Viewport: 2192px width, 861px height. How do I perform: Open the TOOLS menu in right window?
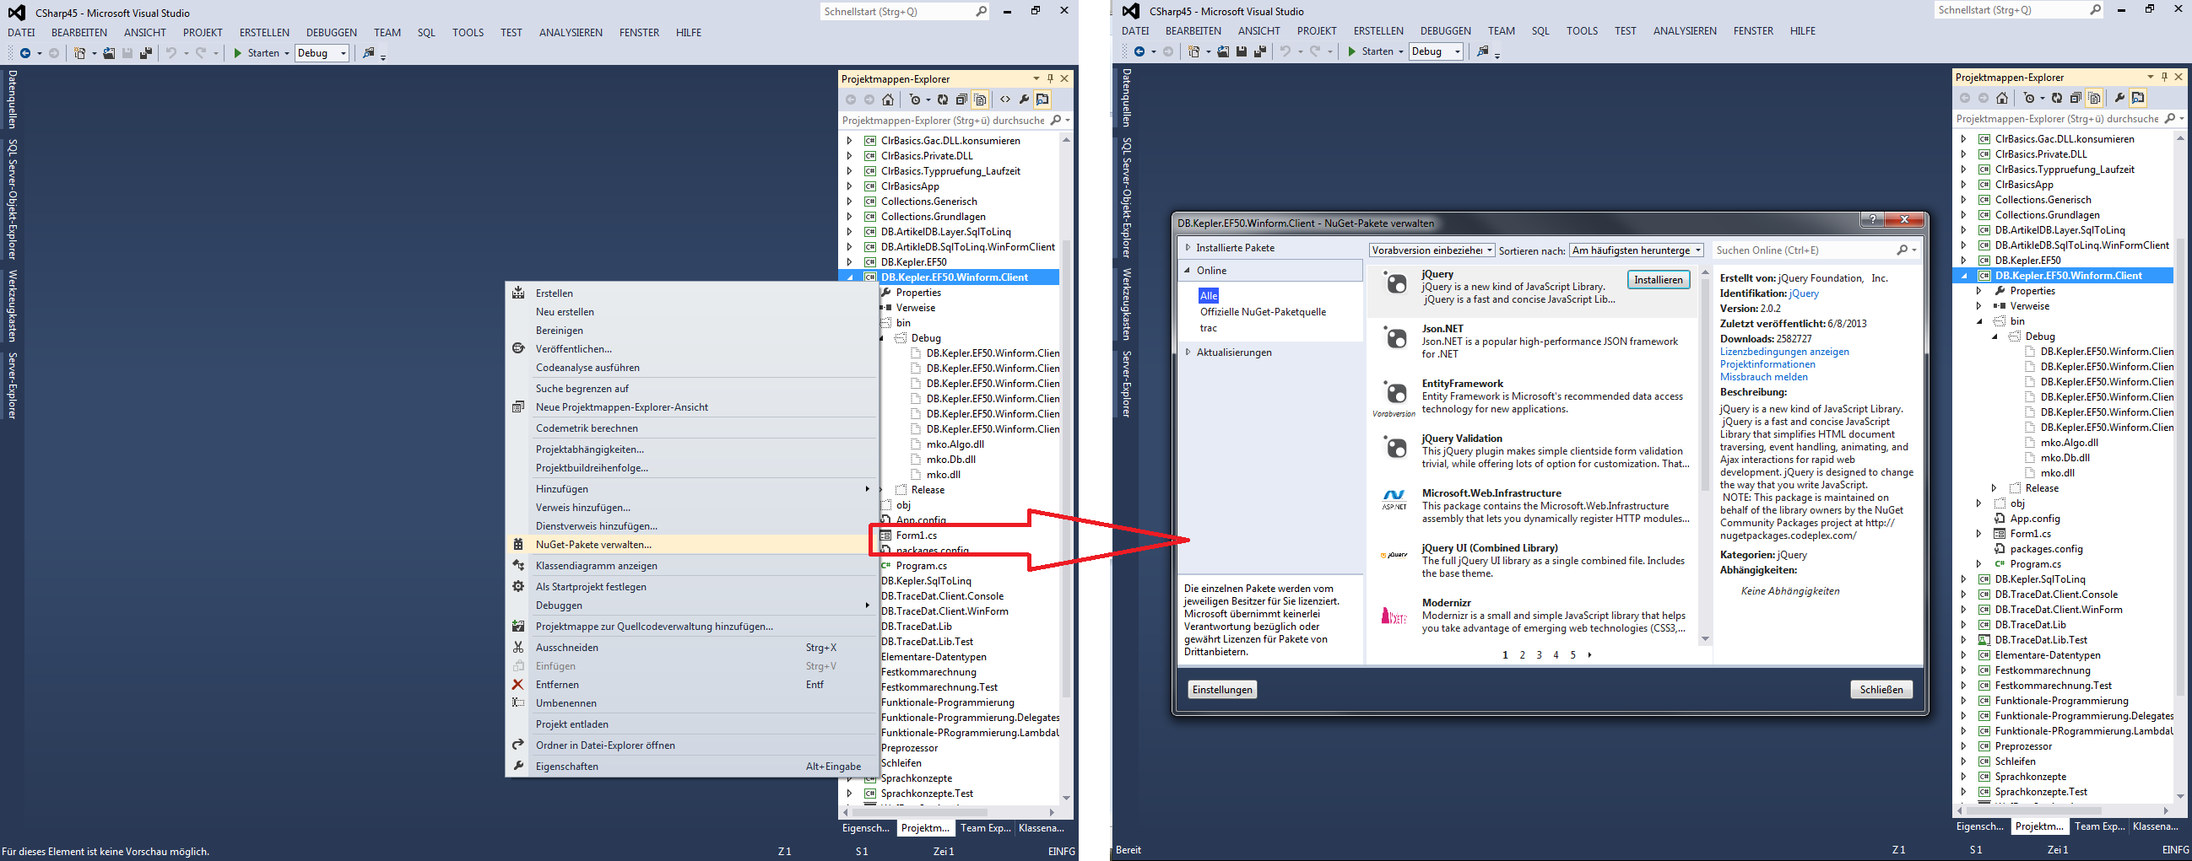[x=1582, y=30]
